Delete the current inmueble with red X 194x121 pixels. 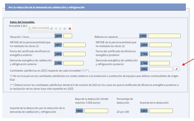(70, 29)
